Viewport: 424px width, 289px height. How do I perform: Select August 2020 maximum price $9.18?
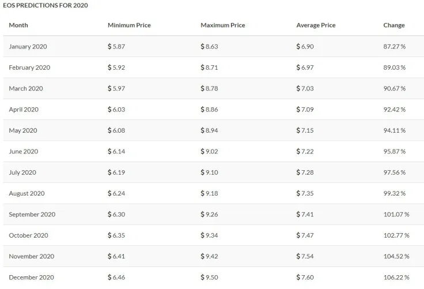tap(209, 193)
